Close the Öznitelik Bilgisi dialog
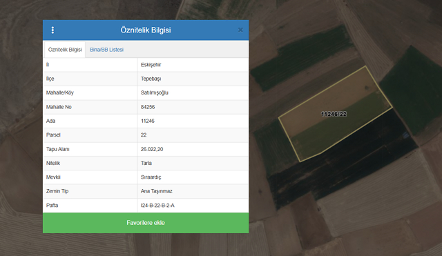This screenshot has height=256, width=442. pyautogui.click(x=240, y=30)
